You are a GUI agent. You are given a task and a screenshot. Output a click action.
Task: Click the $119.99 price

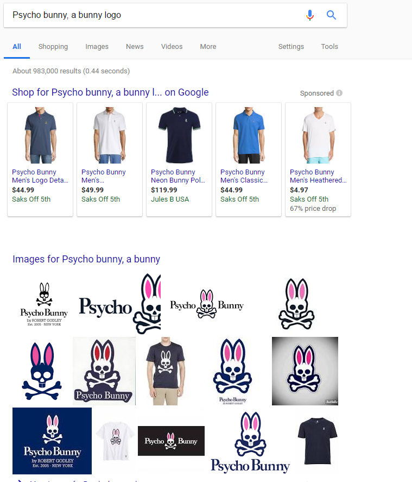click(164, 190)
